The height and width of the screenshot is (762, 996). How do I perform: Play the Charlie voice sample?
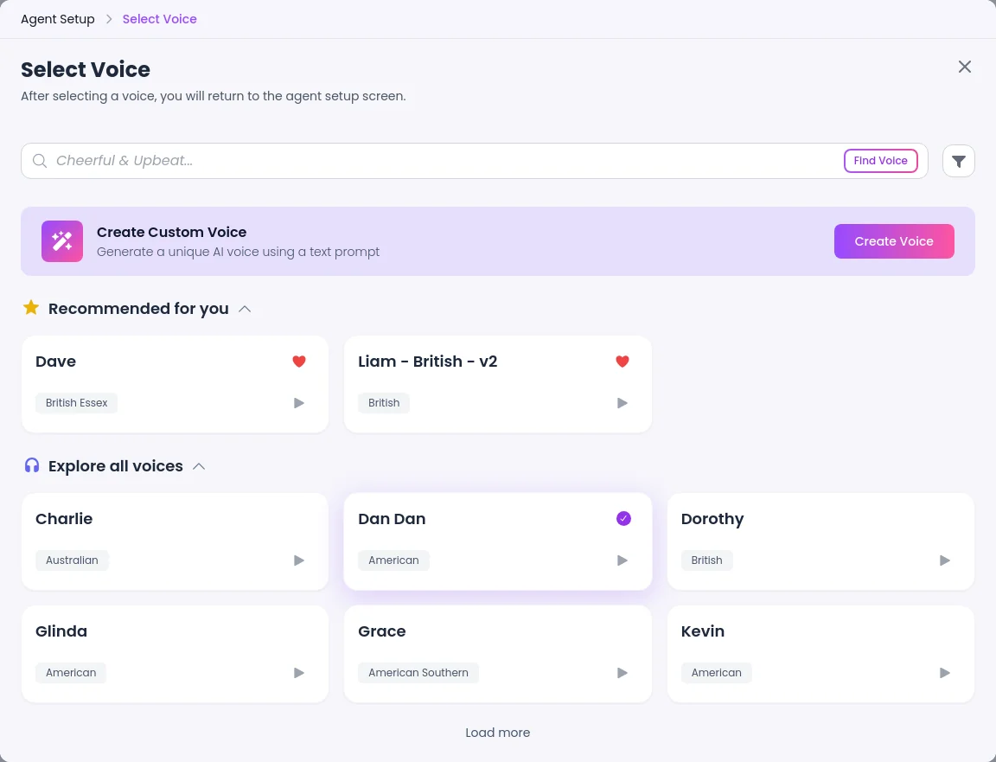click(299, 560)
